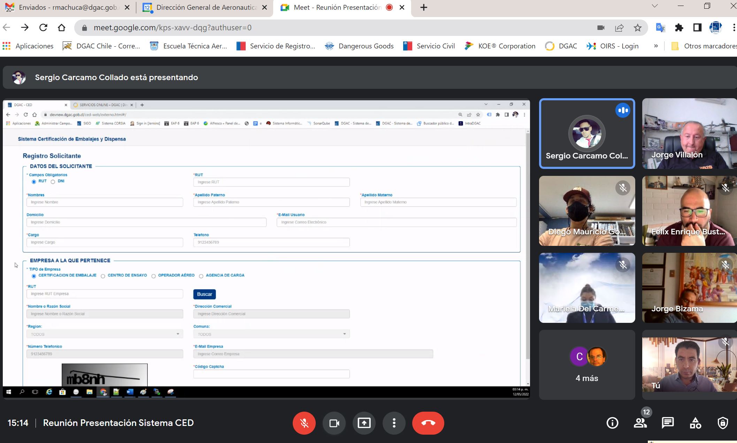Open the Dangerous Goods bookmark
Screen dimensions: 737x443
pyautogui.click(x=359, y=46)
